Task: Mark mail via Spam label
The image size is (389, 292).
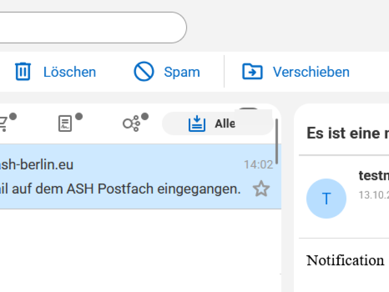Action: (x=182, y=72)
